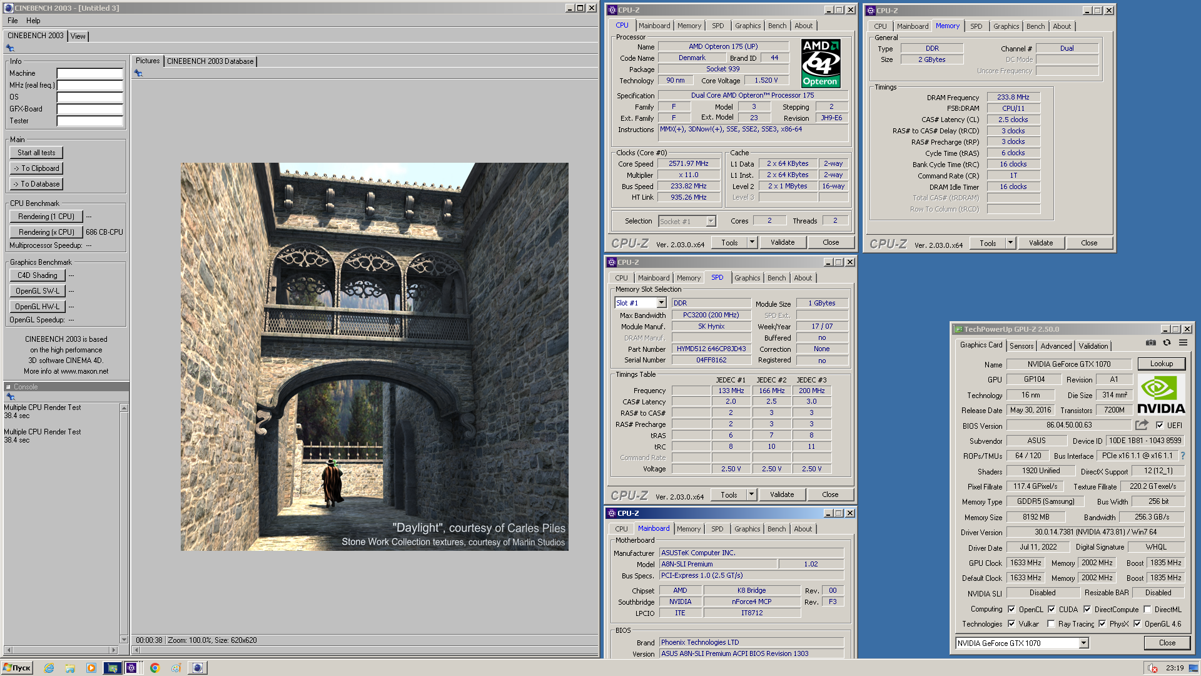Click Validate in CPU-Z SPD tab window

point(781,494)
